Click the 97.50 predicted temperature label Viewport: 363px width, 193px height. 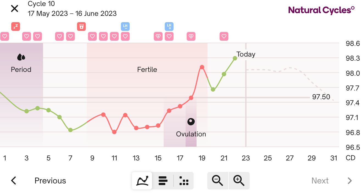321,97
